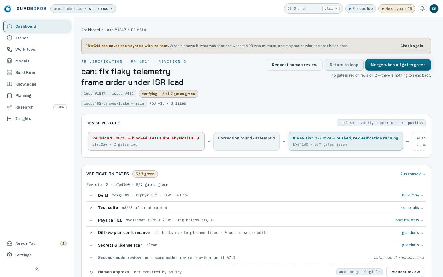
Task: Open the KS user avatar menu
Action: [x=434, y=9]
